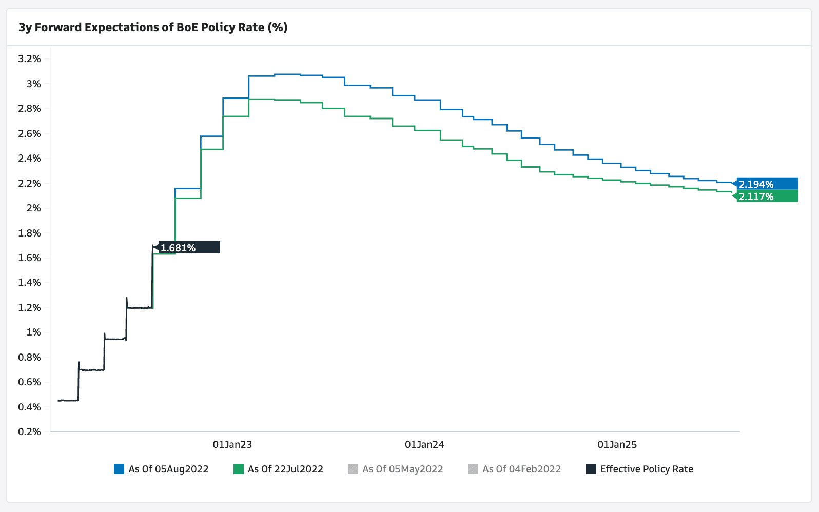
Task: Enable the As Of 05May2022 series label
Action: (x=403, y=469)
